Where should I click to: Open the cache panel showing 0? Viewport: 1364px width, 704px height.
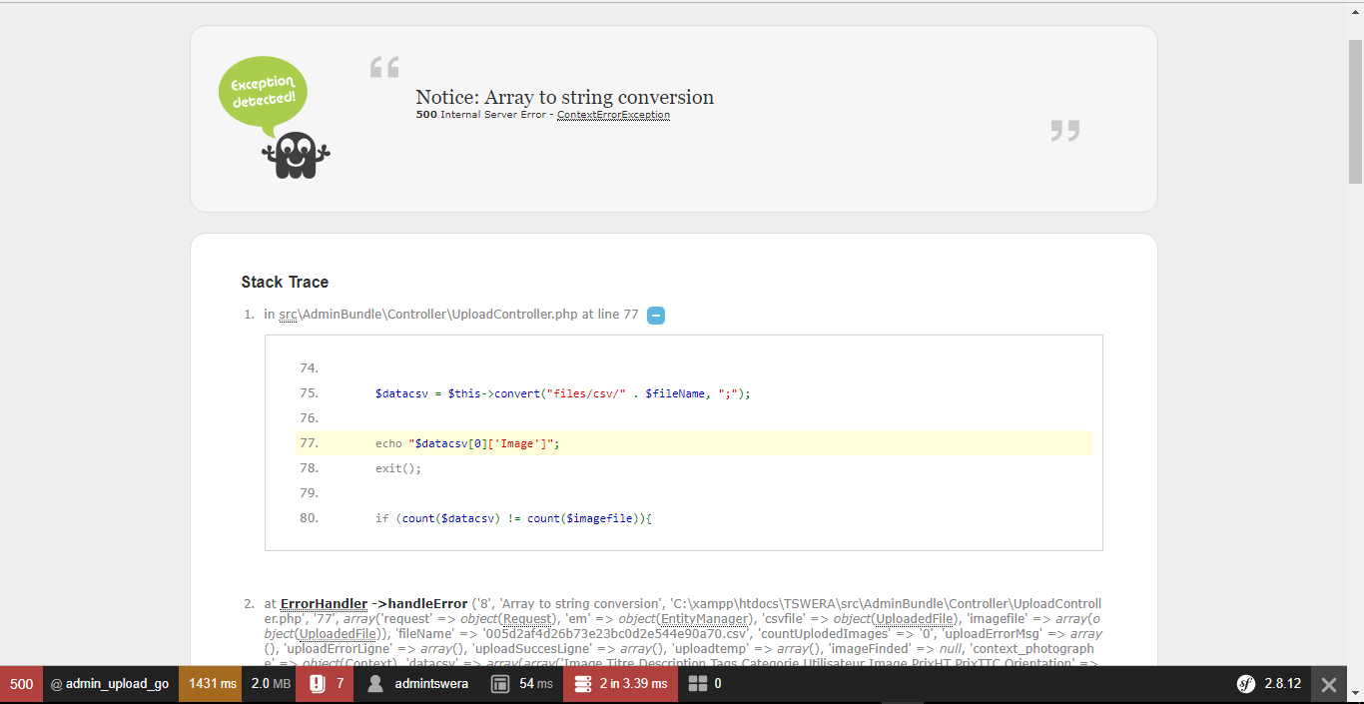(704, 684)
